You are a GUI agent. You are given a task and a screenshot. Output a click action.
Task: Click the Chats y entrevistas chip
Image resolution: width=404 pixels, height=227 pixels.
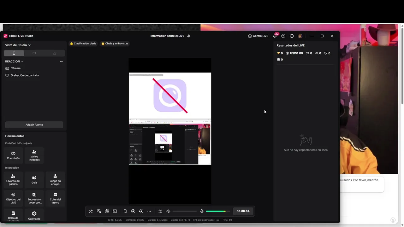click(115, 44)
